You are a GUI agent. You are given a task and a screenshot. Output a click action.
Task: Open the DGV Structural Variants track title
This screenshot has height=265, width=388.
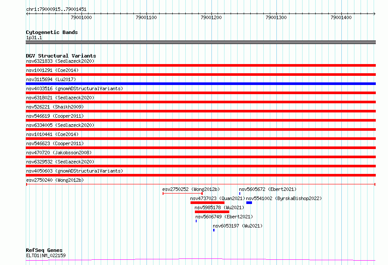point(61,56)
